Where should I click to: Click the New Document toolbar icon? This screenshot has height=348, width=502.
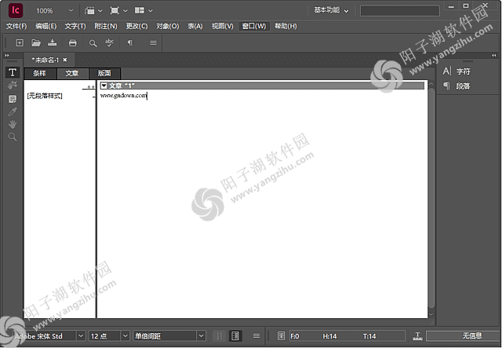coord(20,42)
